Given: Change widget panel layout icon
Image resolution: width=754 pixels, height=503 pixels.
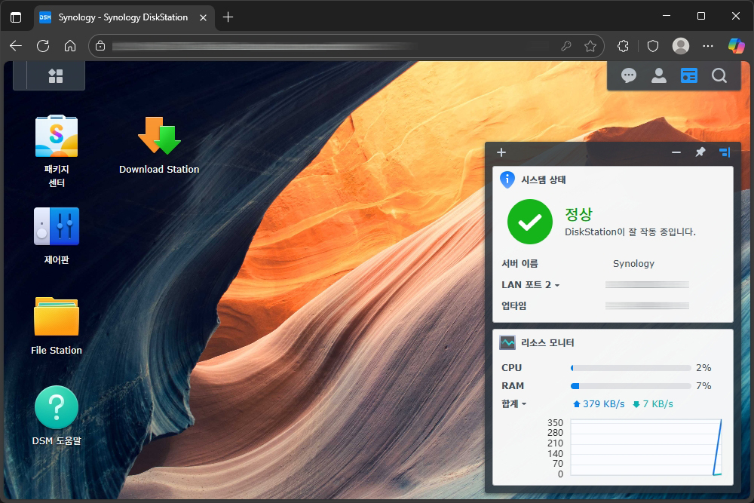Looking at the screenshot, I should pos(725,152).
